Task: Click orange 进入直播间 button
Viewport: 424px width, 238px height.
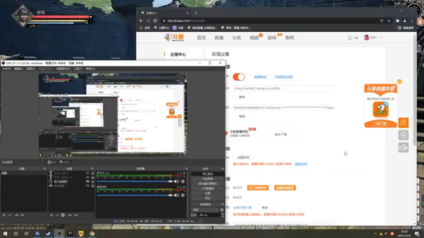Action: tap(258, 188)
